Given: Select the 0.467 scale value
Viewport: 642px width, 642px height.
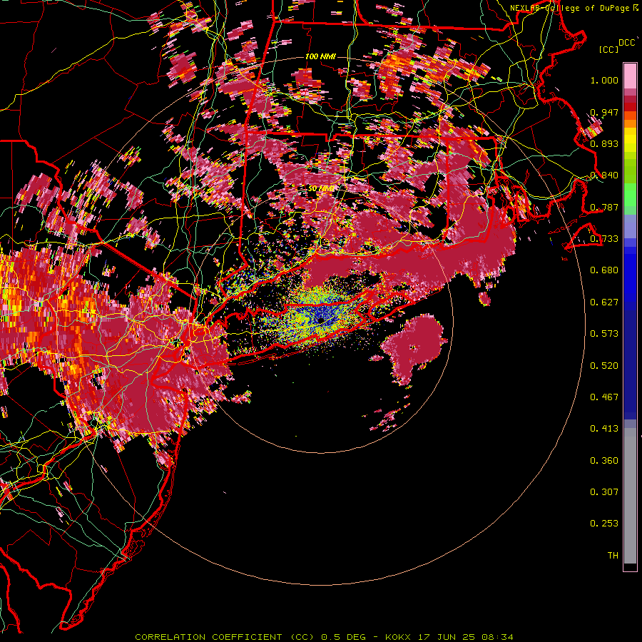Looking at the screenshot, I should click(x=604, y=397).
